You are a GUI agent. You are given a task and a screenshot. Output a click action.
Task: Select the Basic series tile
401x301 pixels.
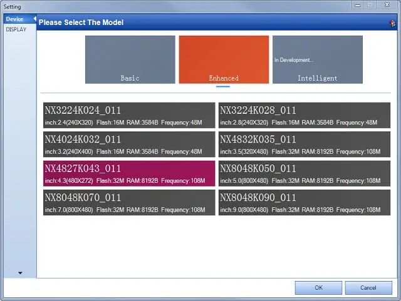(130, 59)
